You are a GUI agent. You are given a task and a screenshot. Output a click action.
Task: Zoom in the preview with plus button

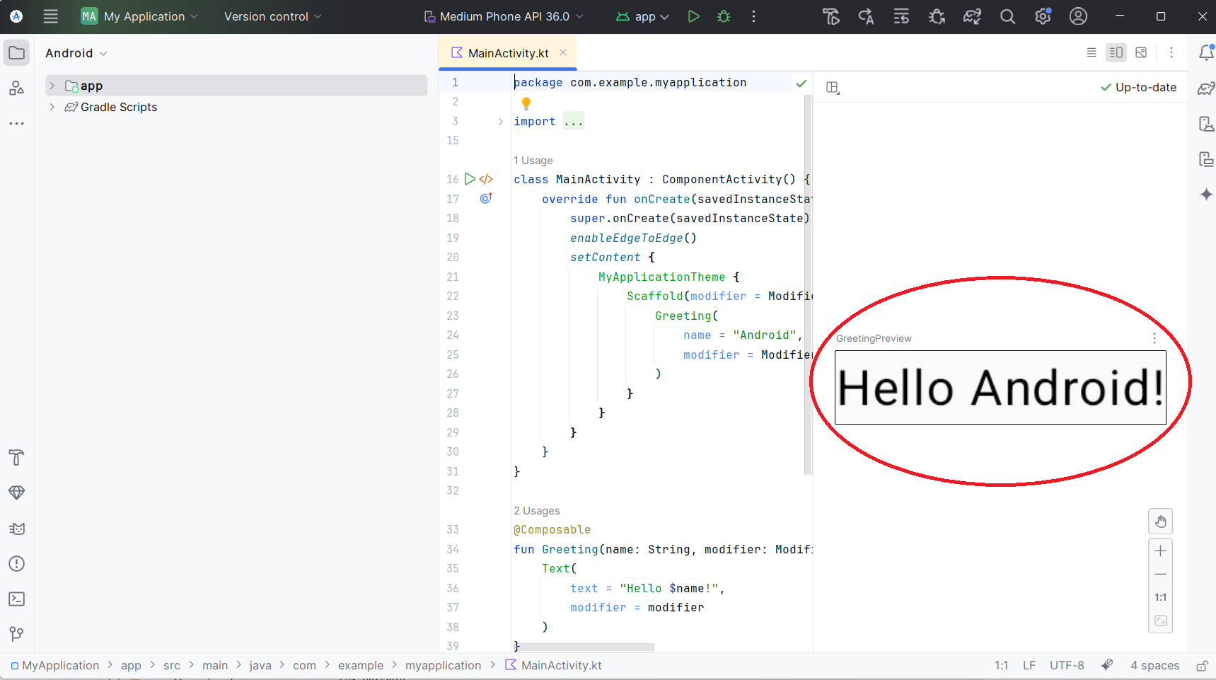1160,551
